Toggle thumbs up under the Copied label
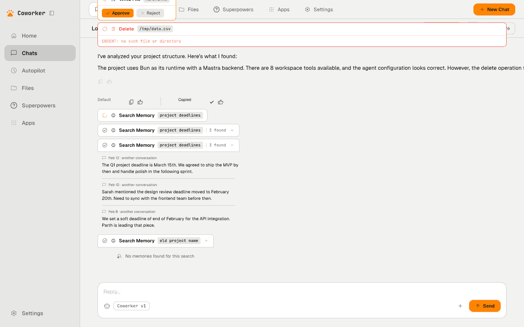The width and height of the screenshot is (524, 327). (x=221, y=102)
